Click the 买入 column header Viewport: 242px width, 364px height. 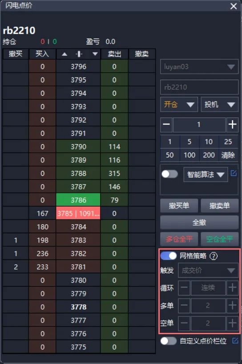(42, 54)
